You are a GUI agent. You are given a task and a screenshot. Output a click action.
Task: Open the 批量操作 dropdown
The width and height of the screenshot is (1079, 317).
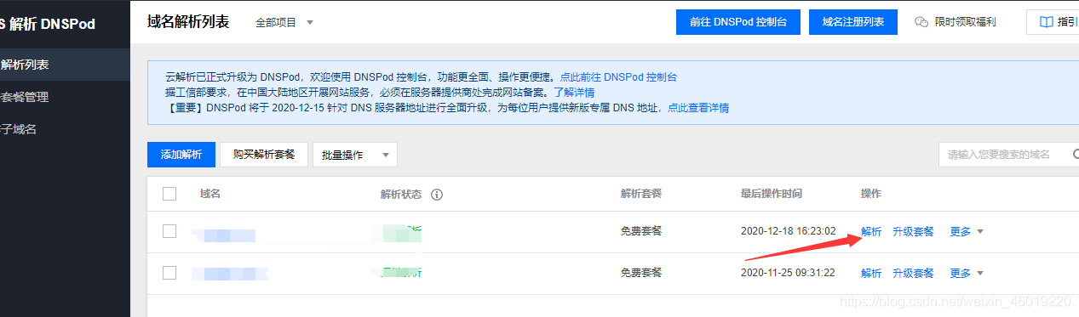coord(355,155)
